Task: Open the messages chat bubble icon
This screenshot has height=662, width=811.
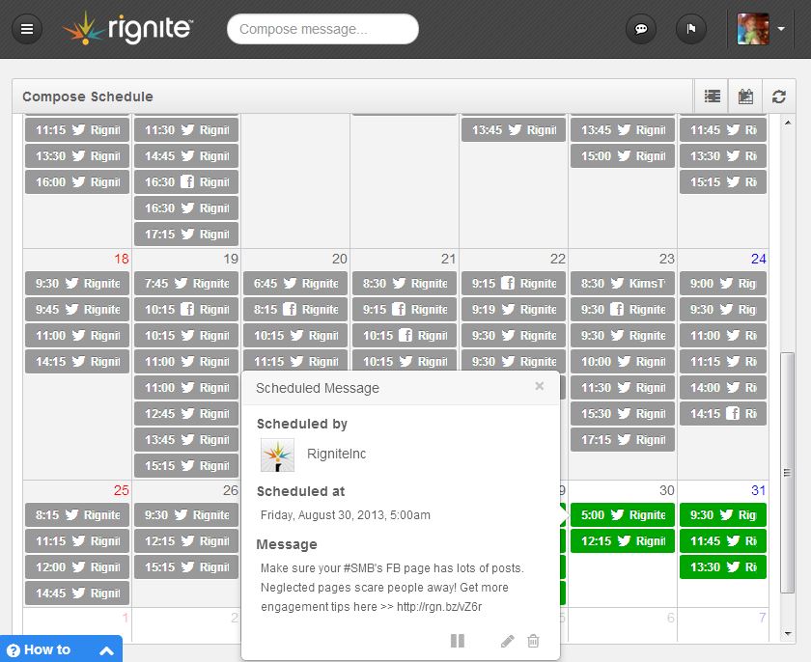Action: [x=641, y=29]
